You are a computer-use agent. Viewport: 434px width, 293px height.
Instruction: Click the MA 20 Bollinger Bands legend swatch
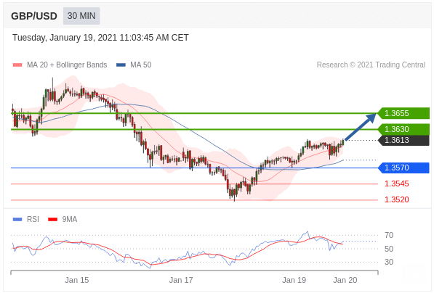[x=17, y=65]
